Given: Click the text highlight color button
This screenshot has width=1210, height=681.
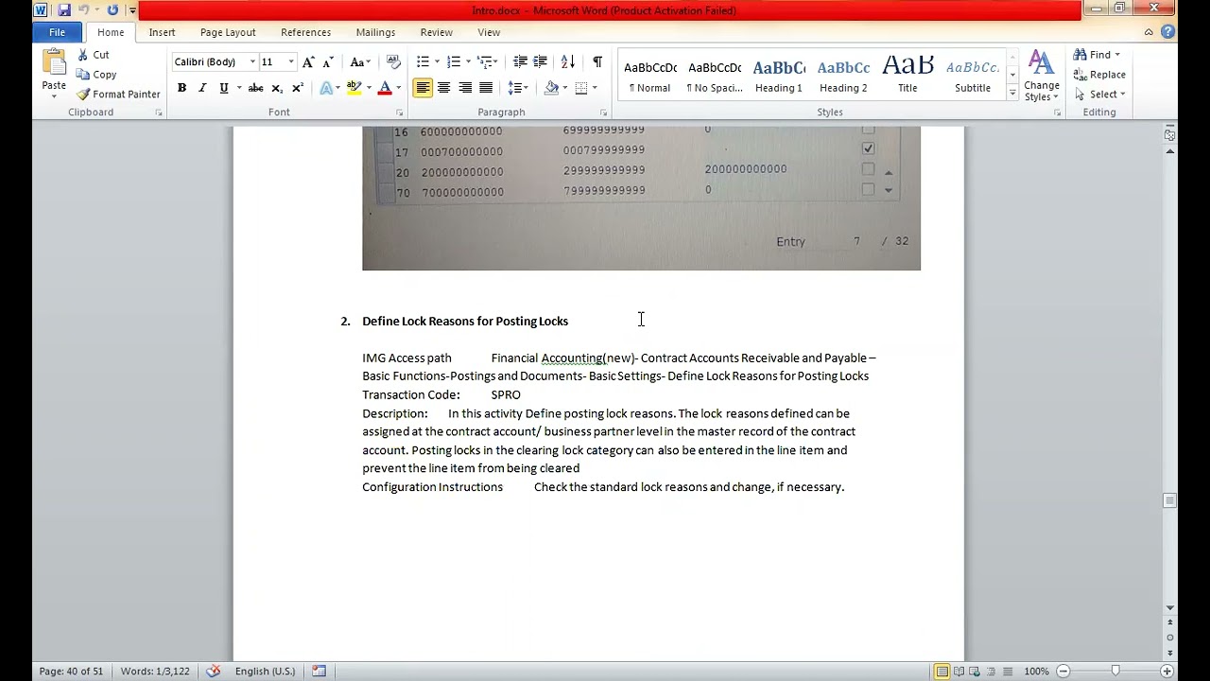Looking at the screenshot, I should (x=354, y=88).
